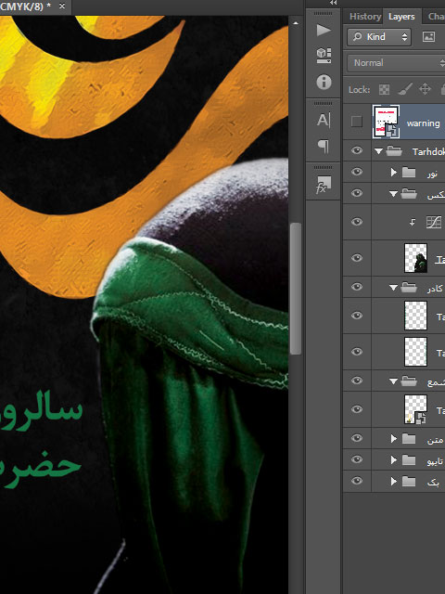Click the متن group folder icon

coord(409,438)
